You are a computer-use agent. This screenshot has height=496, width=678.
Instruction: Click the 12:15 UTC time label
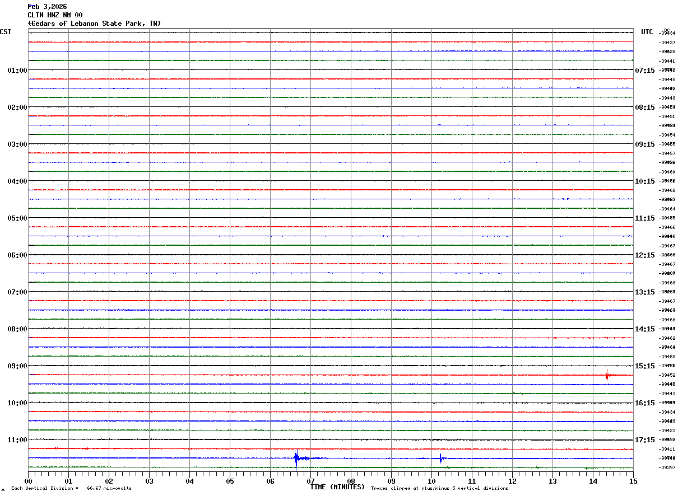[x=645, y=255]
